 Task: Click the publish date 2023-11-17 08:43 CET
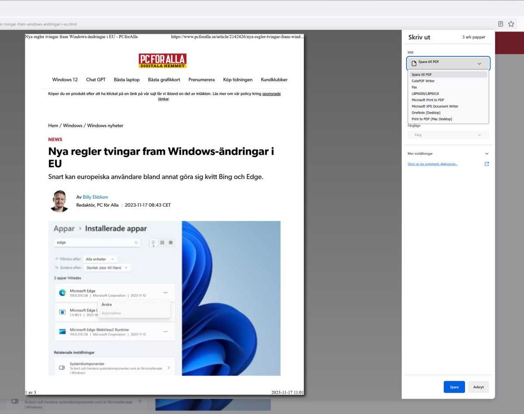point(148,205)
